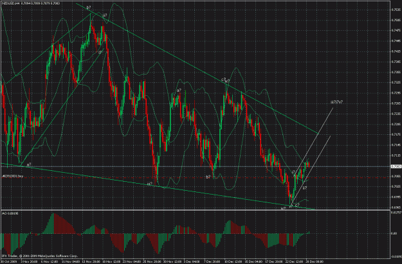402x264 pixels.
Task: Click the 0.7475 price scale label
Action: pyautogui.click(x=396, y=30)
